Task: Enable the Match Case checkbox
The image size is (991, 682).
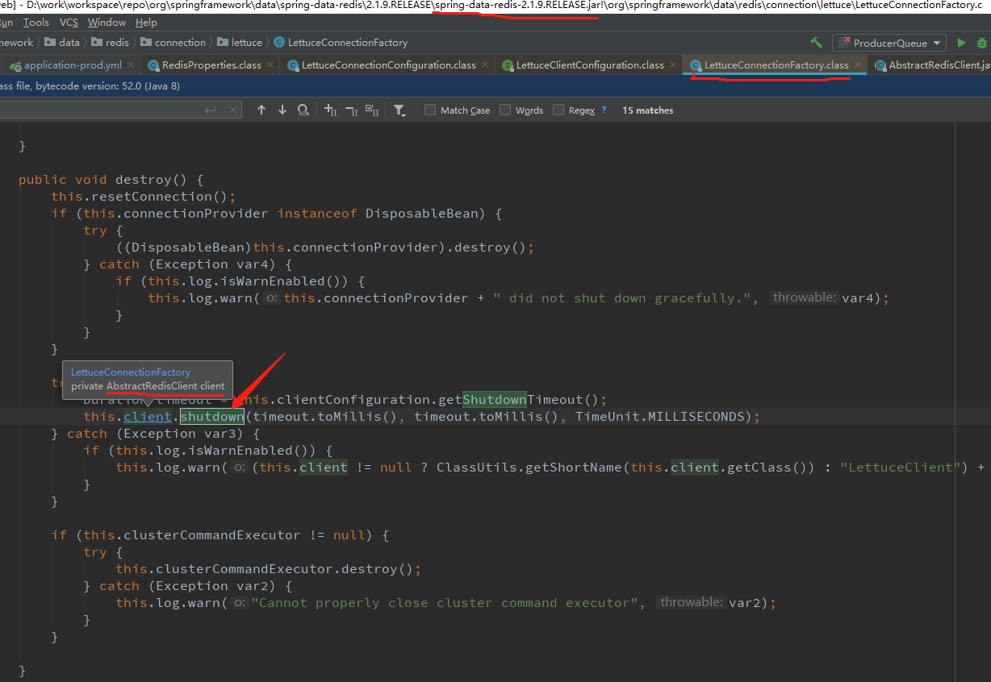Action: [429, 110]
